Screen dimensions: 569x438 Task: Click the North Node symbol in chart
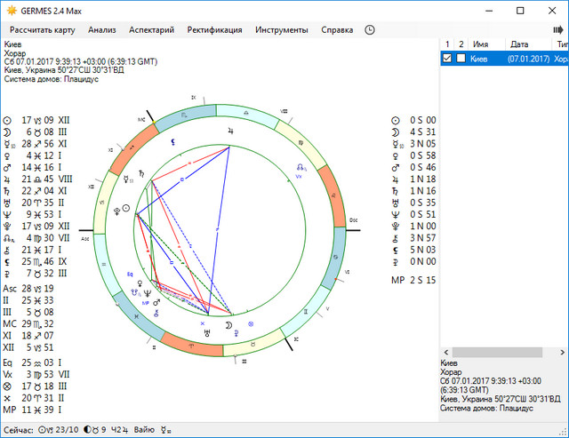coord(301,168)
